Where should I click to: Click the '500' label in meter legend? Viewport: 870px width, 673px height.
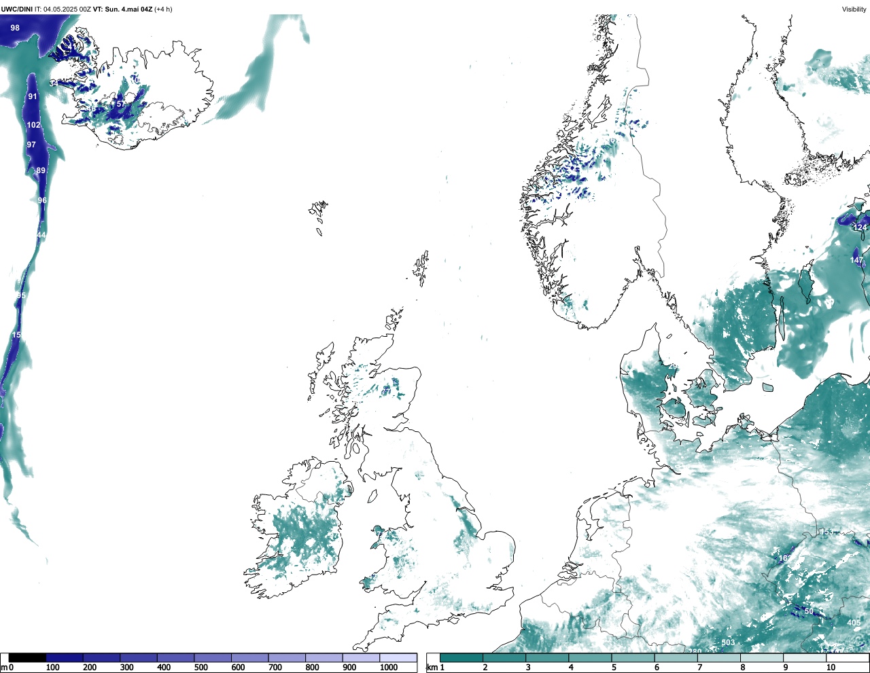pyautogui.click(x=201, y=668)
